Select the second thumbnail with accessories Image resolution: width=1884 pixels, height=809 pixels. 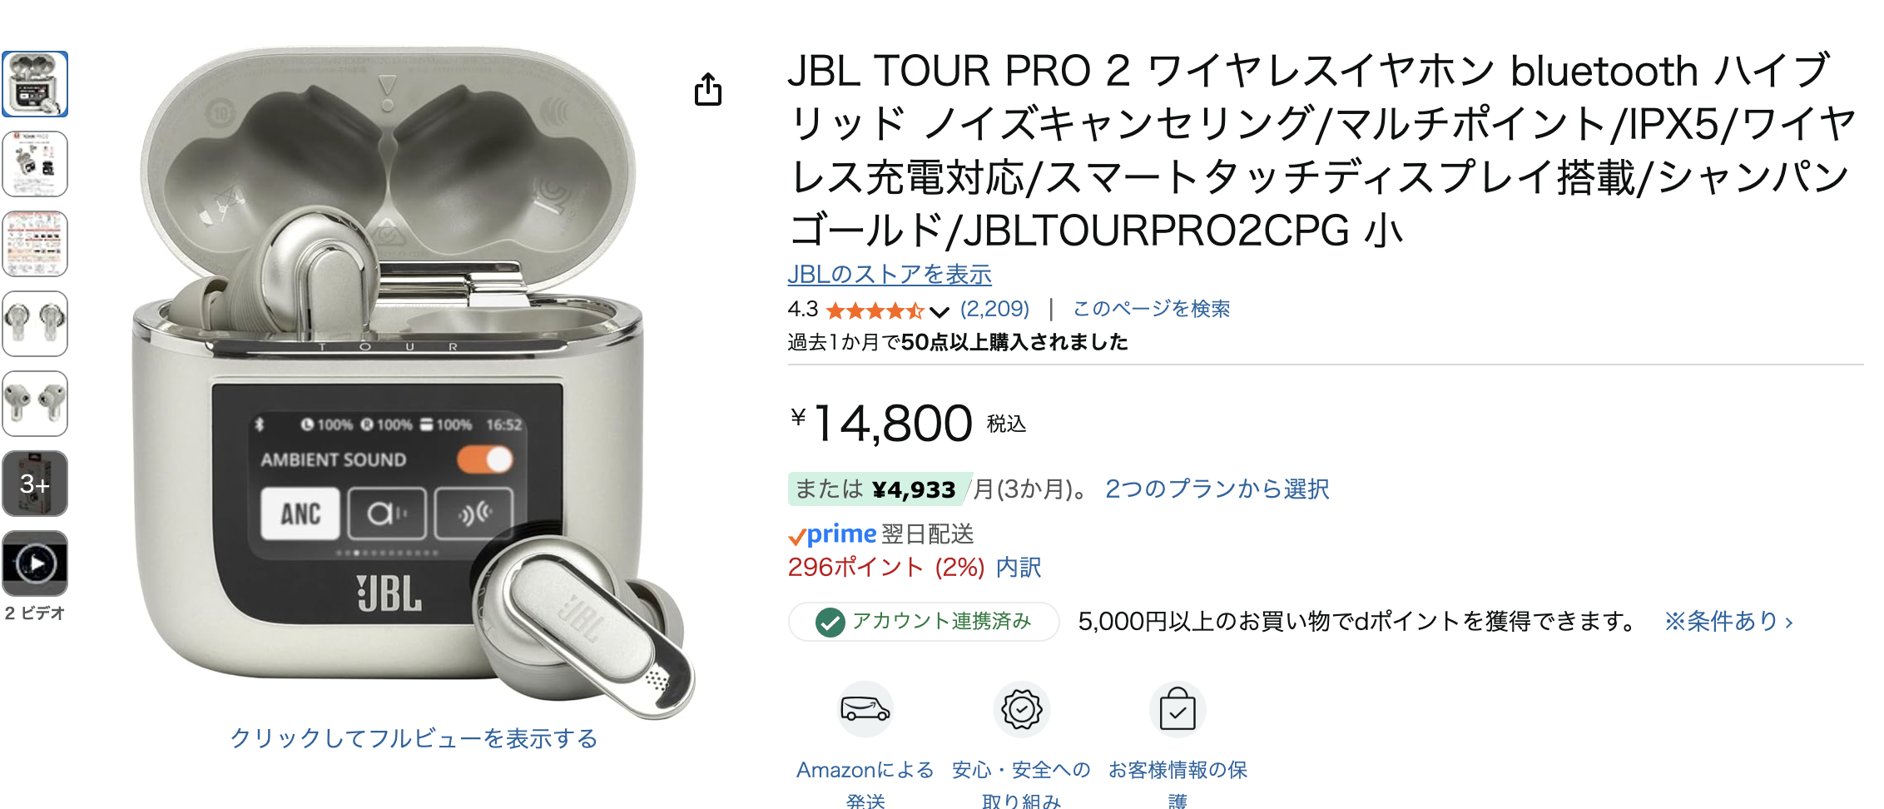[x=35, y=164]
